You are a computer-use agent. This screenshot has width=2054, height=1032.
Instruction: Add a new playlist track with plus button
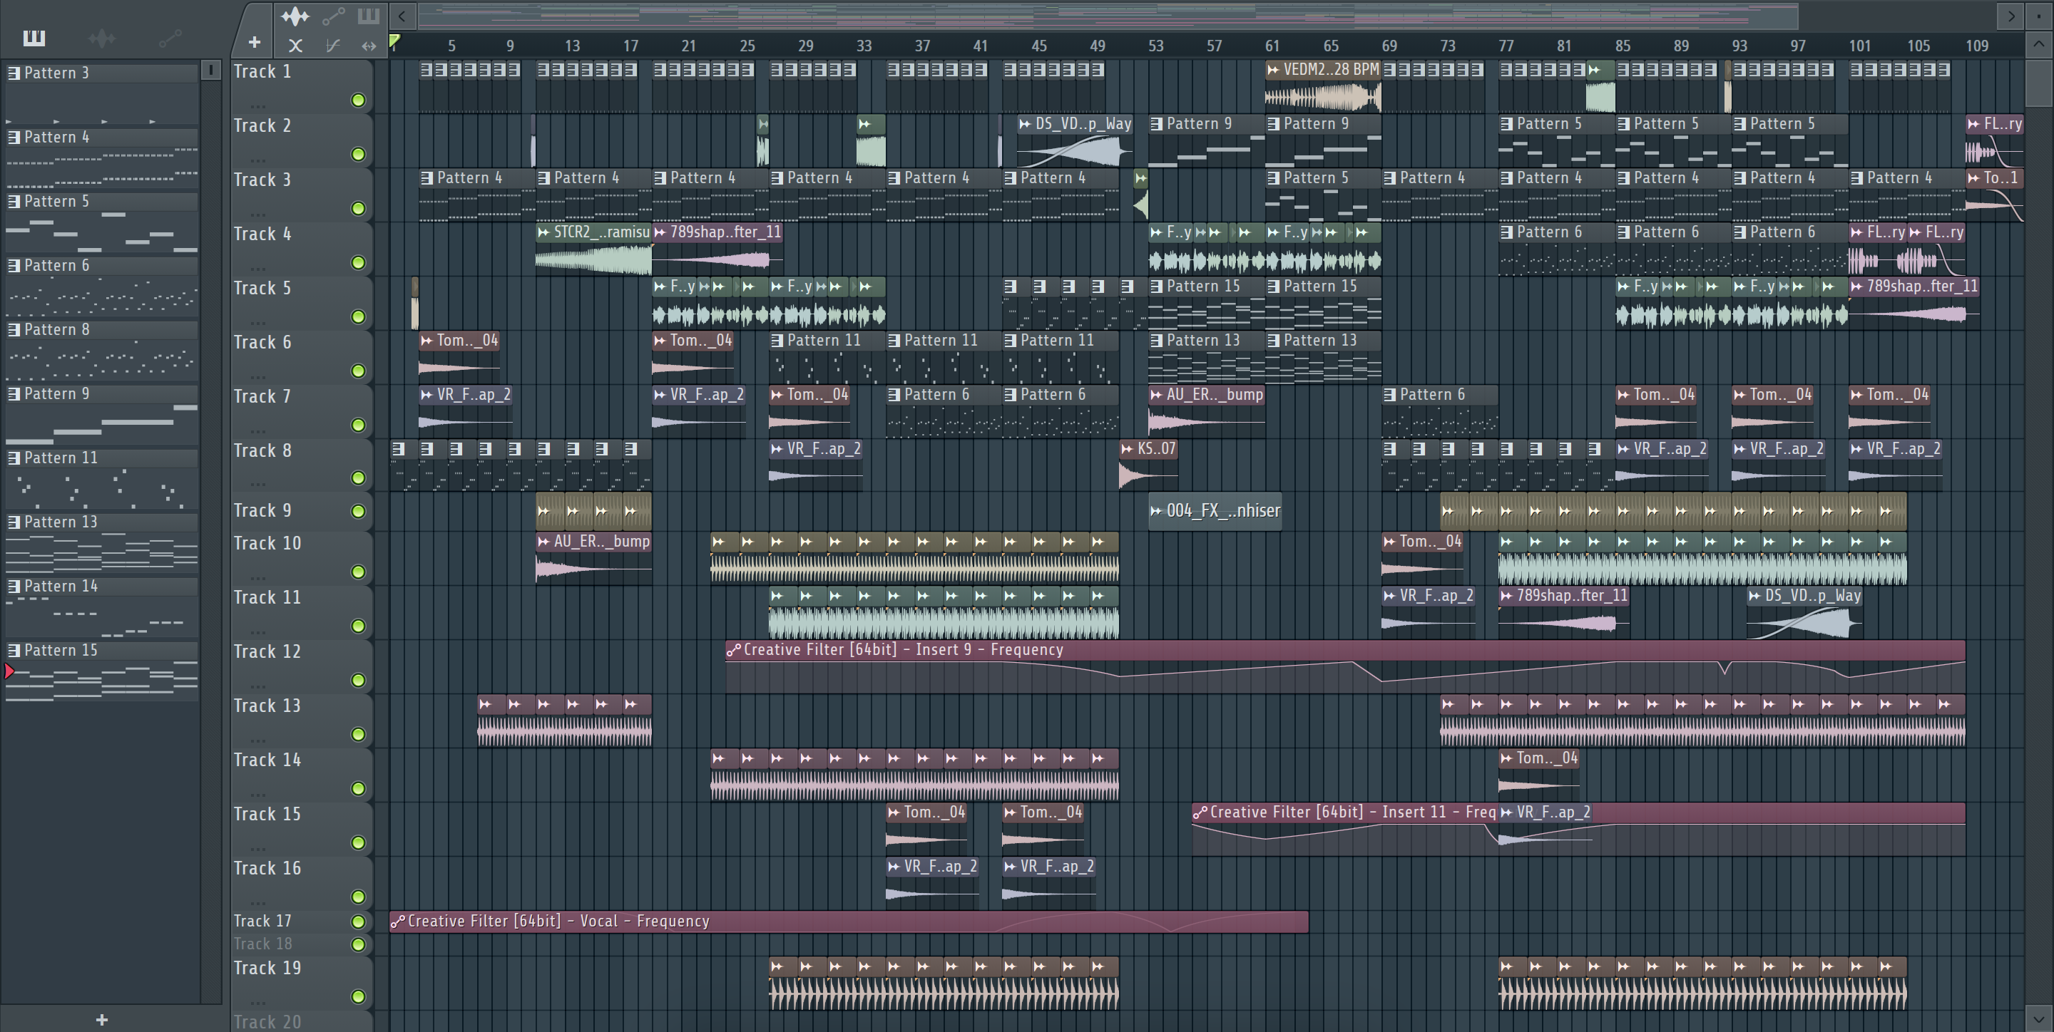(x=255, y=42)
